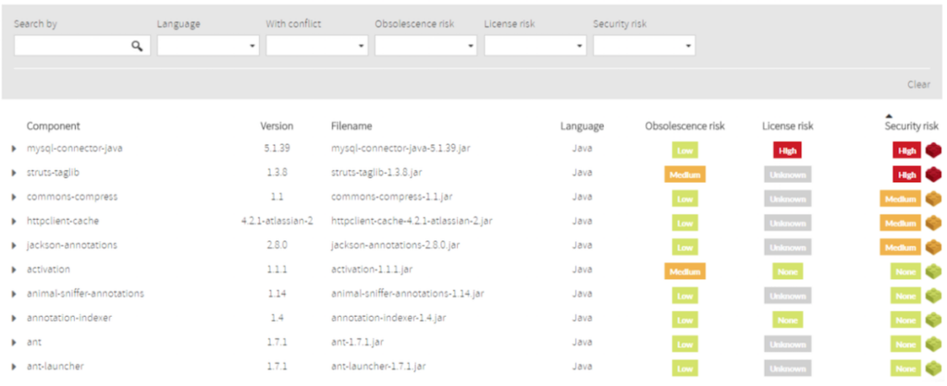Click filename mysql-connector-java-5.1.39.jar
This screenshot has width=947, height=386.
[x=400, y=149]
